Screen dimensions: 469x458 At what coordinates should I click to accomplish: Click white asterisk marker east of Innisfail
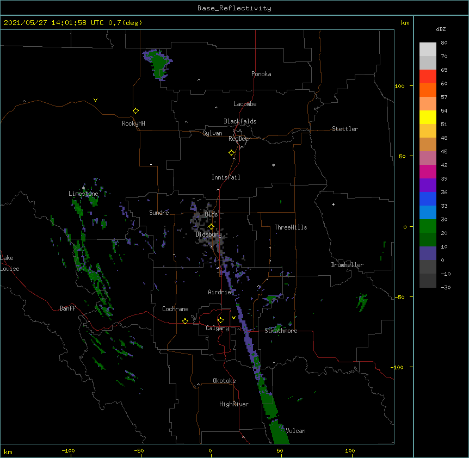click(x=273, y=165)
